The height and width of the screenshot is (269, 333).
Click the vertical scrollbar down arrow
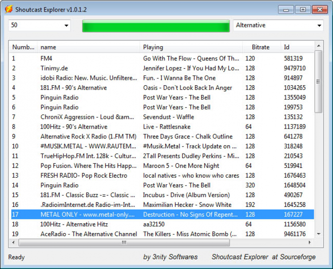click(x=318, y=234)
